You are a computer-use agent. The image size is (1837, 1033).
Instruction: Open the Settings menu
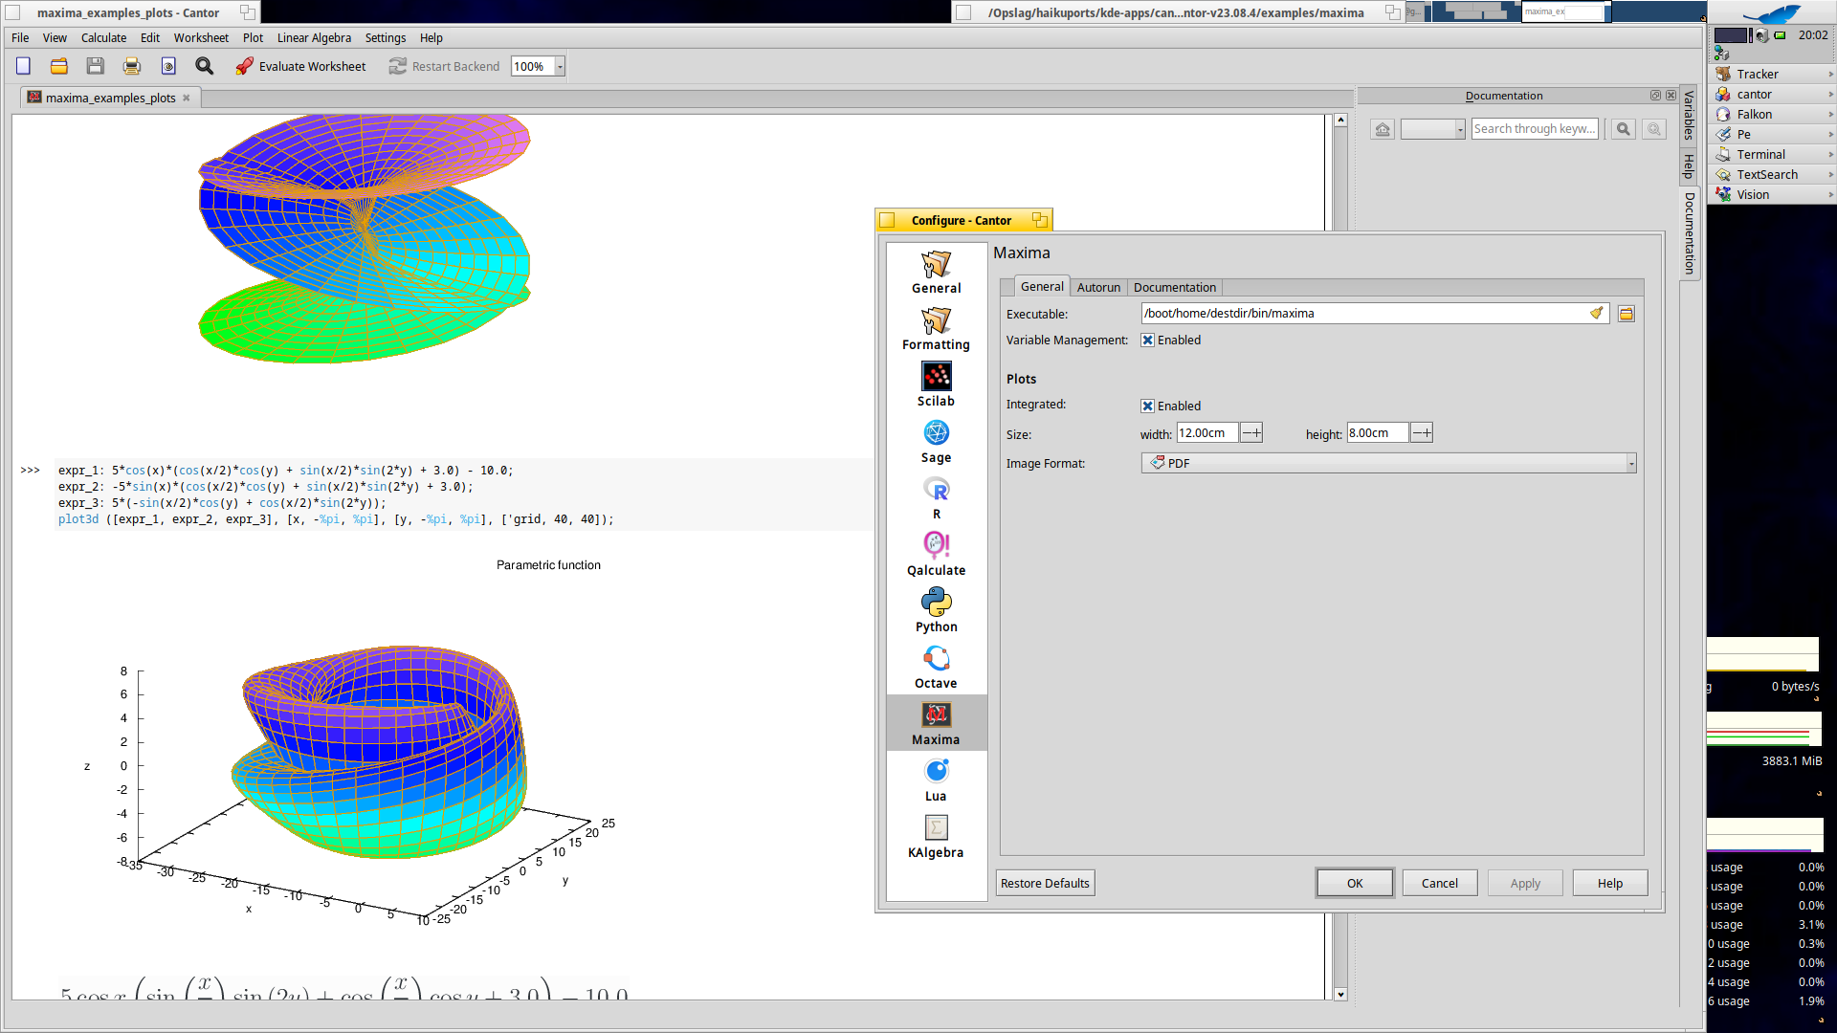[385, 38]
